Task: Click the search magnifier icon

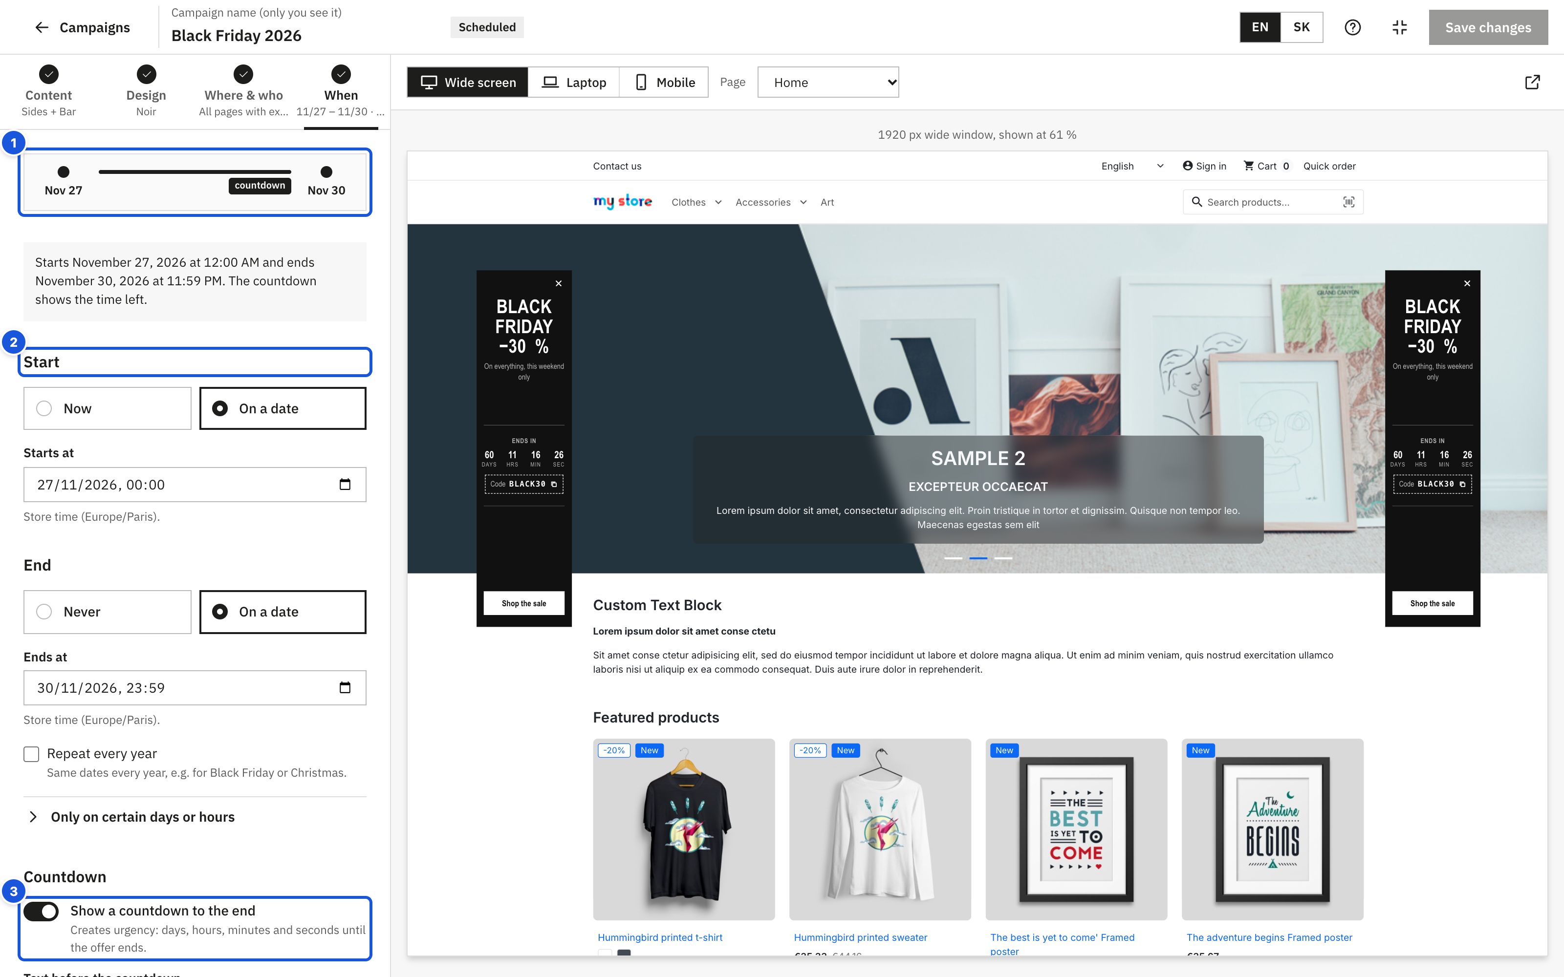Action: [x=1197, y=202]
